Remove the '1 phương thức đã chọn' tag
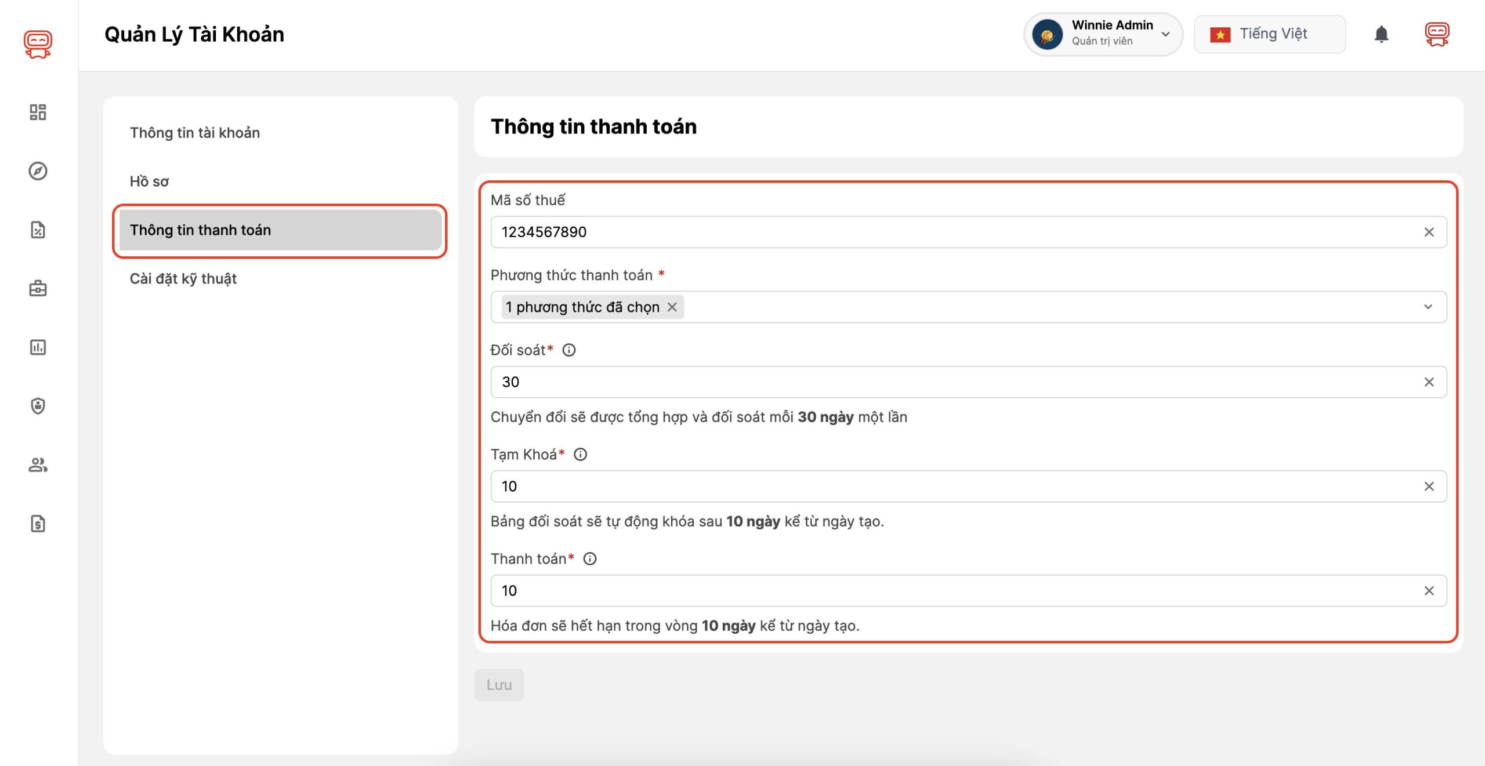 [x=672, y=307]
